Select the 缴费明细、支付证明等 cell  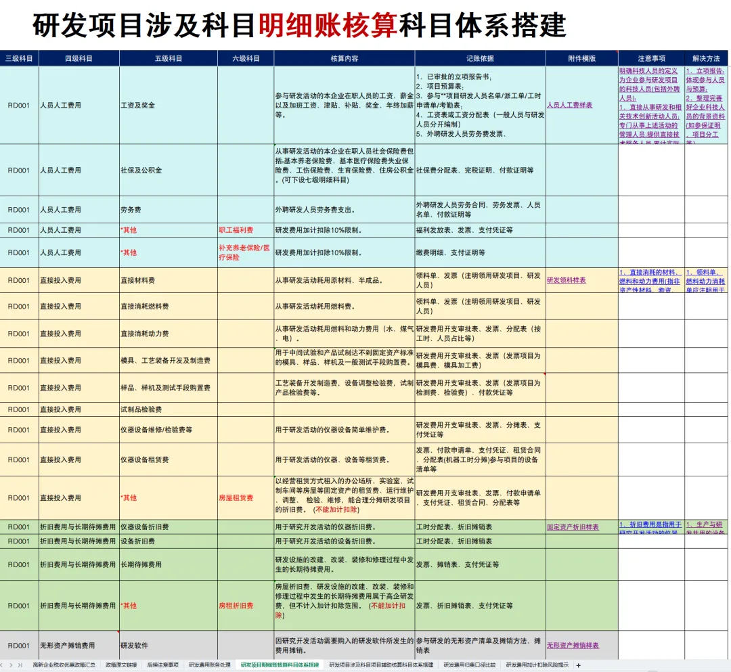click(480, 252)
